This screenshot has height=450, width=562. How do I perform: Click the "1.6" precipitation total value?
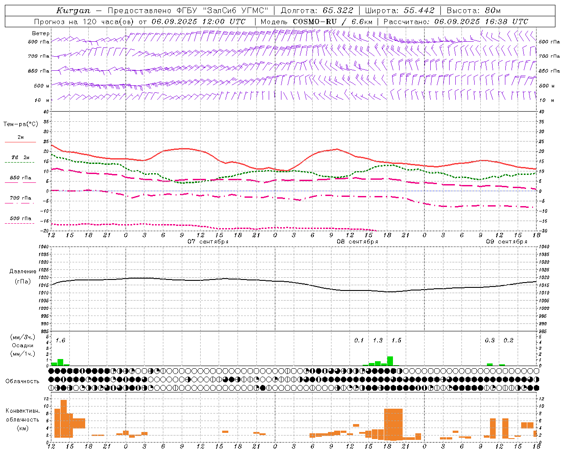[x=61, y=341]
